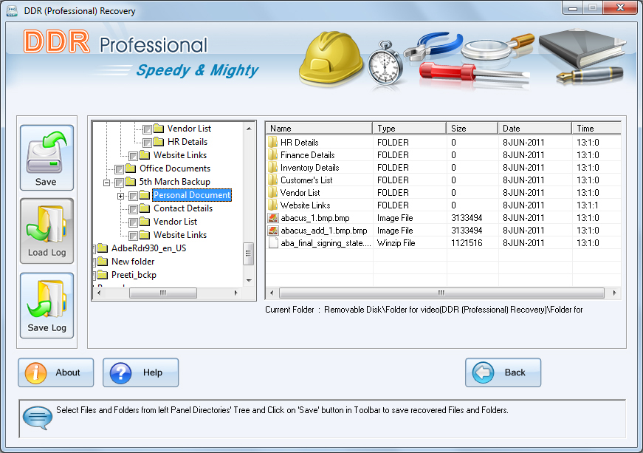Click the blue question mark Help icon

point(120,373)
